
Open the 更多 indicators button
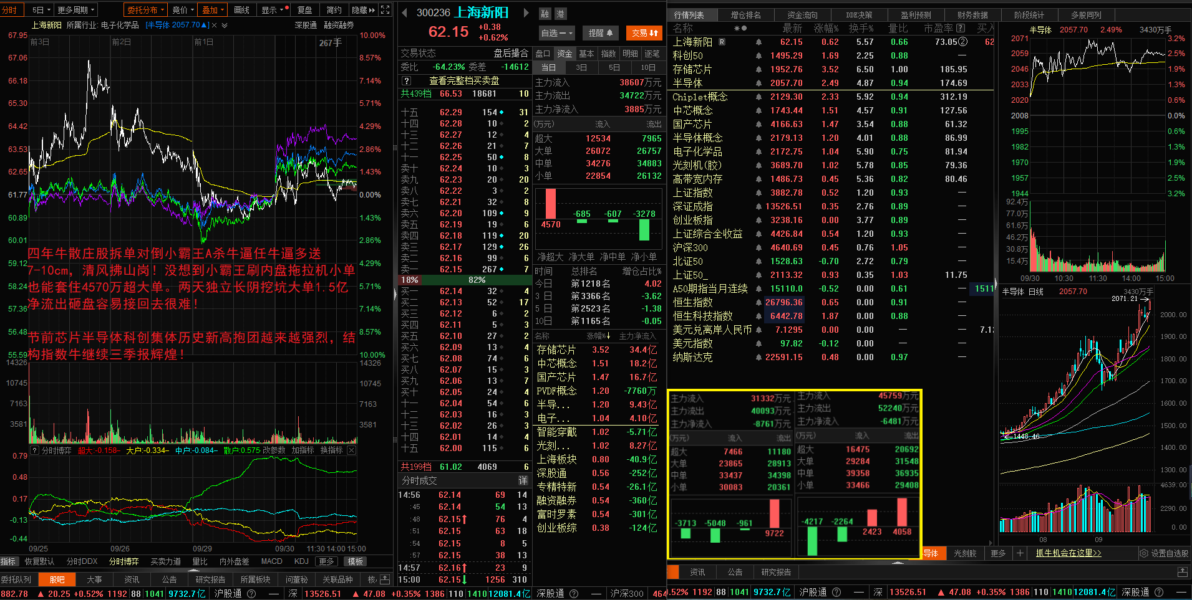tap(326, 561)
